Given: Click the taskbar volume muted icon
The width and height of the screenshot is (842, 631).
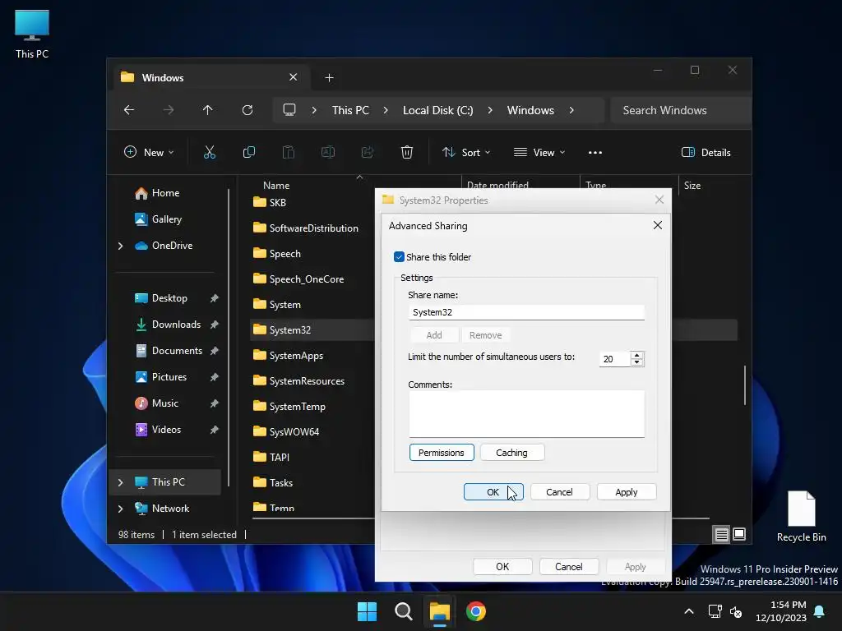Looking at the screenshot, I should click(x=736, y=611).
